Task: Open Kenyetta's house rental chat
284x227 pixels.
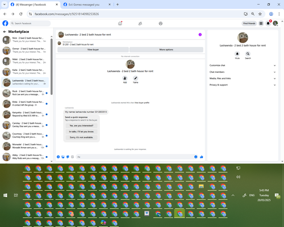Action: click(x=25, y=114)
